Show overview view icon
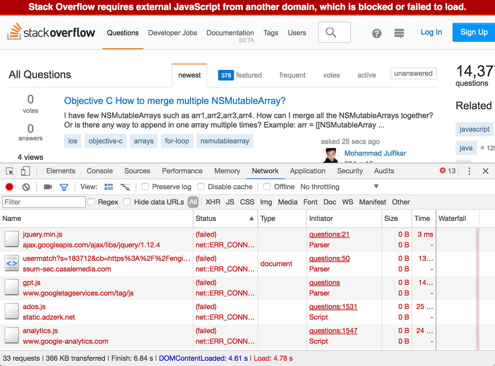The image size is (495, 366). pos(125,187)
